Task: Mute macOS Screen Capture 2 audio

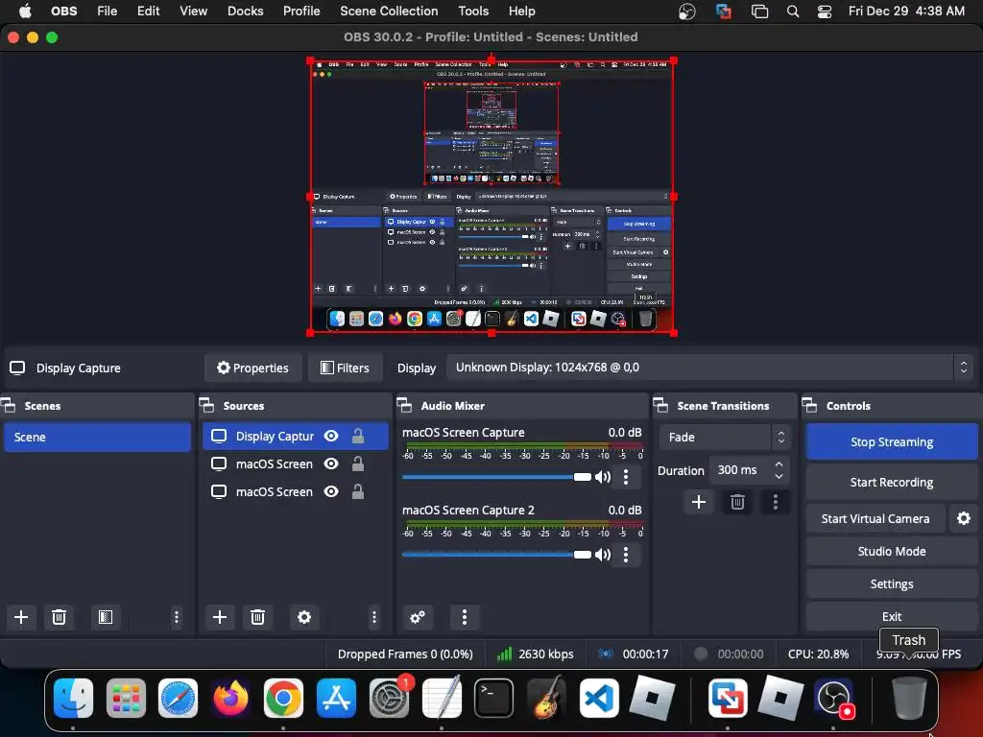Action: pyautogui.click(x=603, y=555)
